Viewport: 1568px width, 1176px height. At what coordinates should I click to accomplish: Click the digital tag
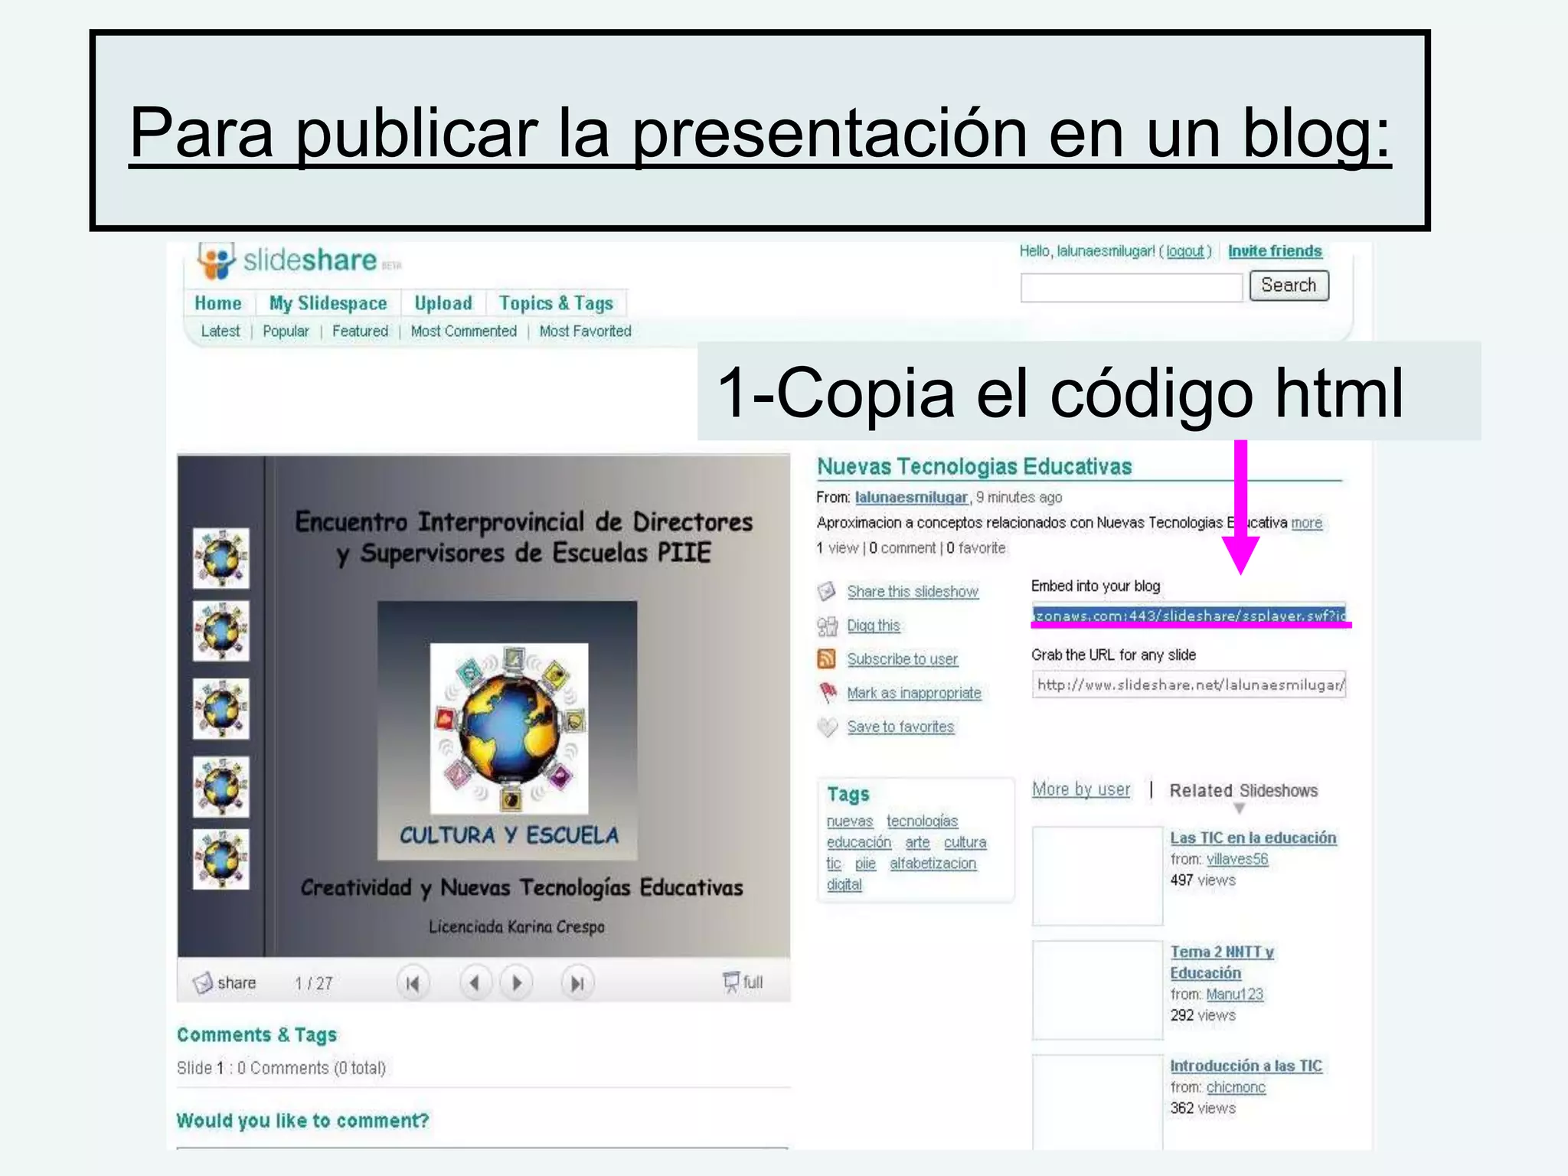[844, 884]
